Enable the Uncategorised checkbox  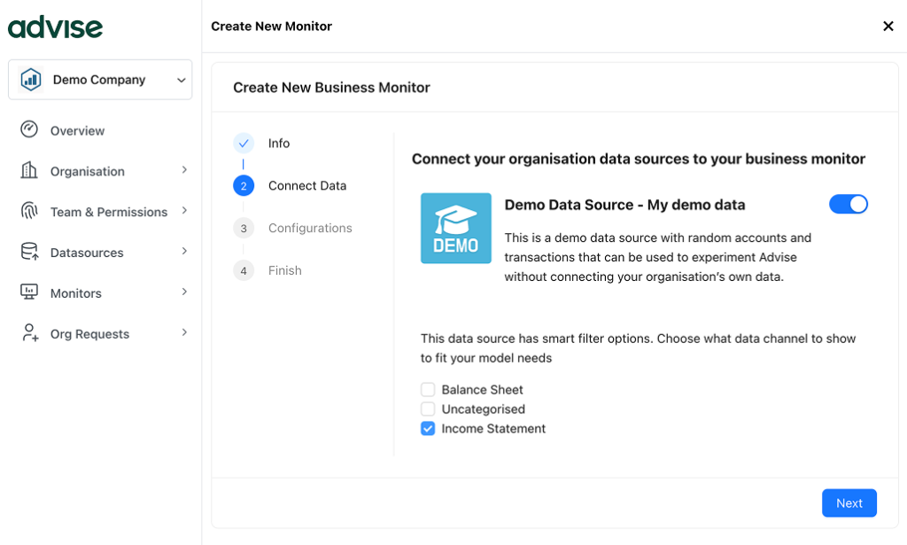tap(428, 409)
